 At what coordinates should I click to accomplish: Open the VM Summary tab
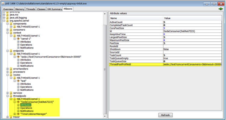pyautogui.click(x=54, y=9)
